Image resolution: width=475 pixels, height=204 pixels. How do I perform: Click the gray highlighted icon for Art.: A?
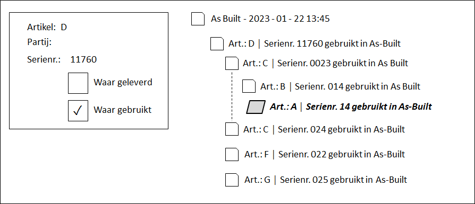[x=256, y=107]
